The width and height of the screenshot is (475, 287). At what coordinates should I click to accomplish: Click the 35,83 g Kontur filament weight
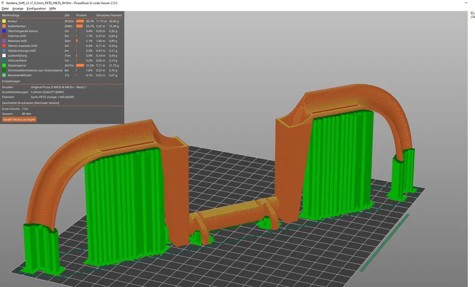tap(114, 21)
